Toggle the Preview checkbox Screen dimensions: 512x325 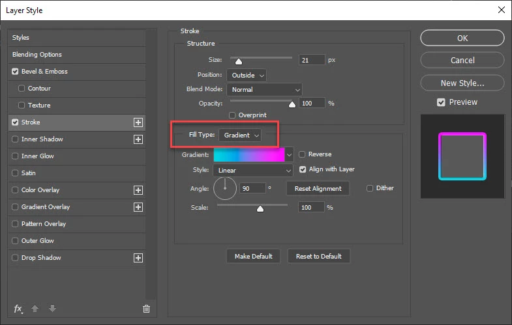(x=441, y=102)
